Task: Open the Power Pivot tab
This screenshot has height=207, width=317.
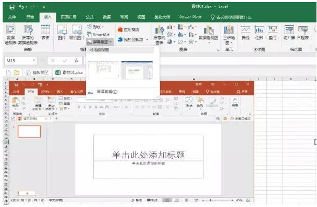Action: pyautogui.click(x=190, y=17)
